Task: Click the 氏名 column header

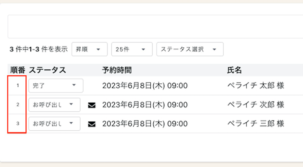Action: click(x=234, y=70)
